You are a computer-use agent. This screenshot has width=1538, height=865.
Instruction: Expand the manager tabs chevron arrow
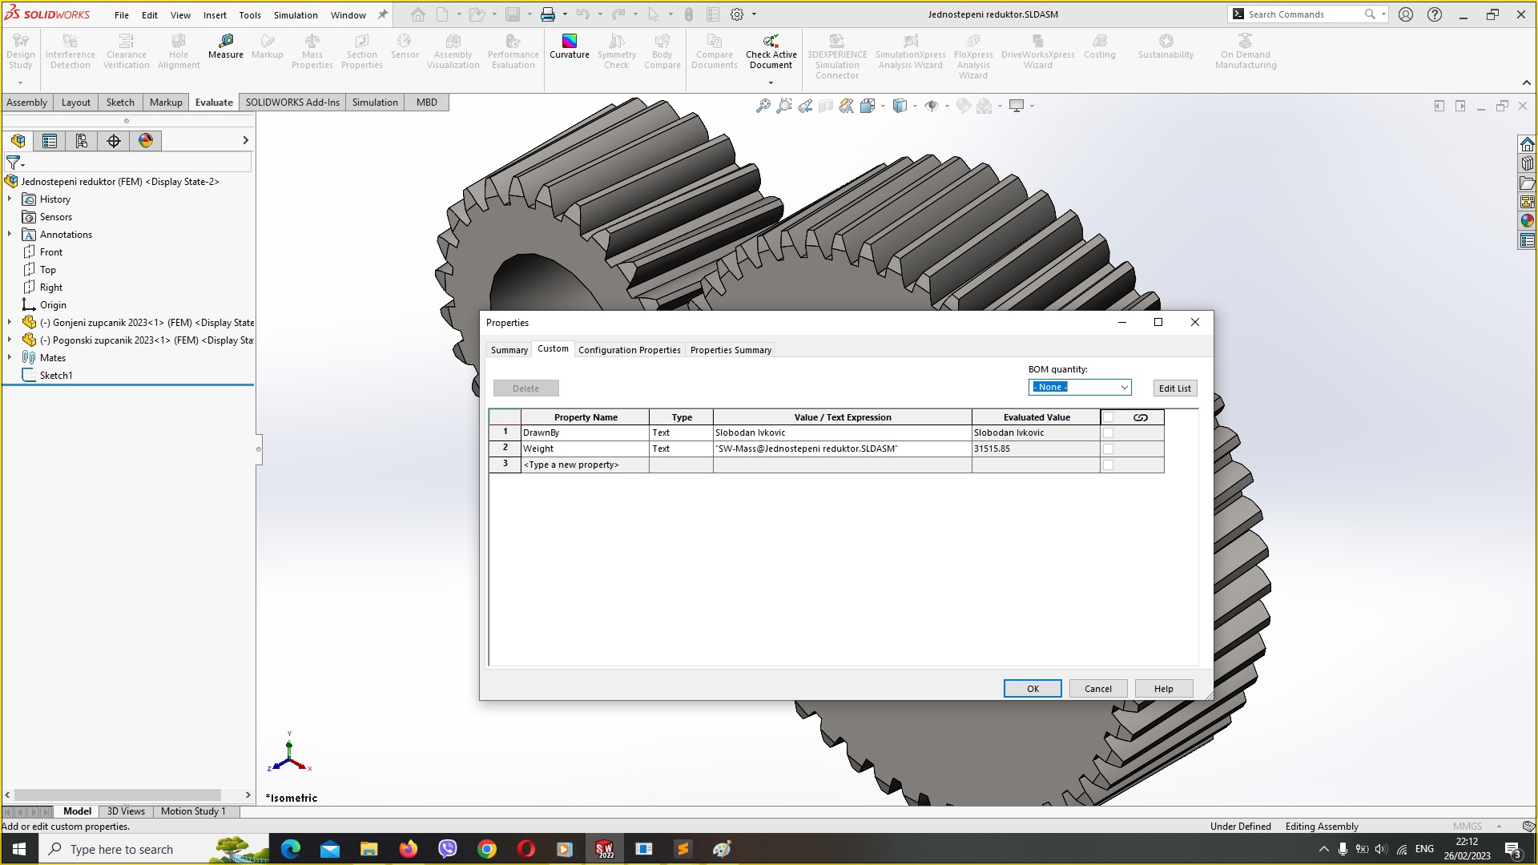245,141
